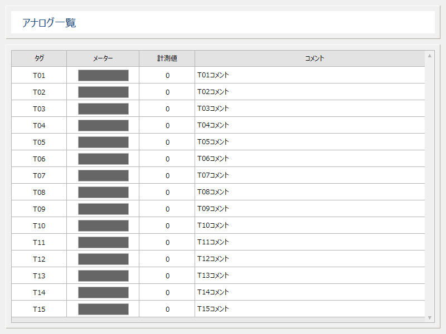Select the コメント column header
Viewport: 446px width, 334px height.
coord(310,58)
